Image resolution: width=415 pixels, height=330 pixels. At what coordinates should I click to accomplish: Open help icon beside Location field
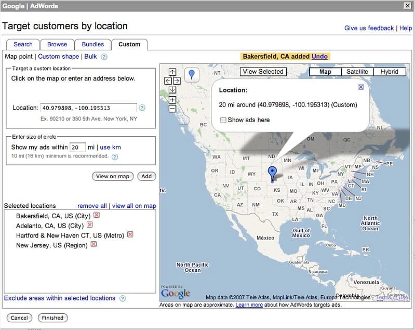click(x=142, y=108)
